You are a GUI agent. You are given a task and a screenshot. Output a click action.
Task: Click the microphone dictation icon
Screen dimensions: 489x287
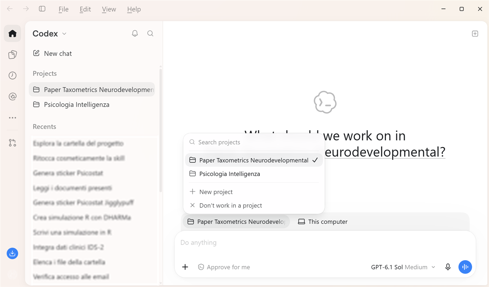tap(448, 267)
